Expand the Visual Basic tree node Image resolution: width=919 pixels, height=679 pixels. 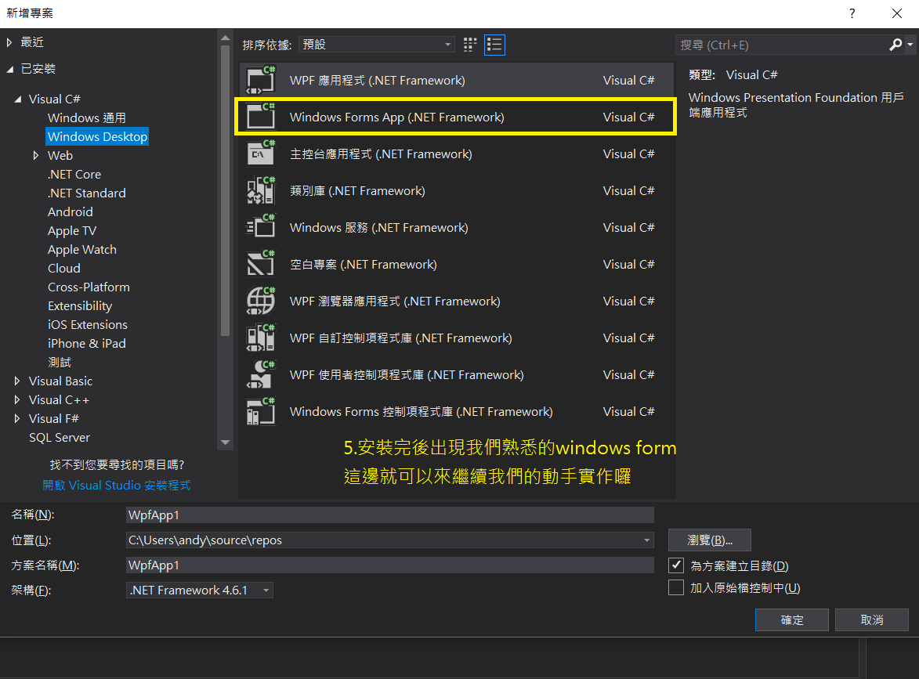pyautogui.click(x=17, y=381)
